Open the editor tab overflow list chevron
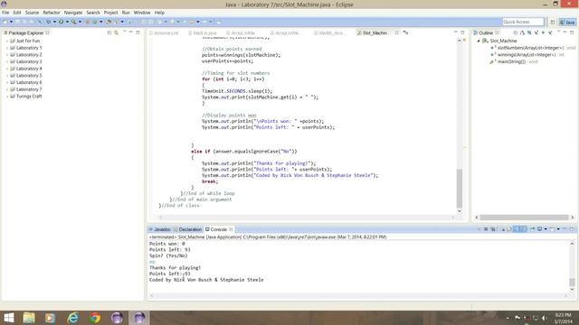 click(405, 32)
